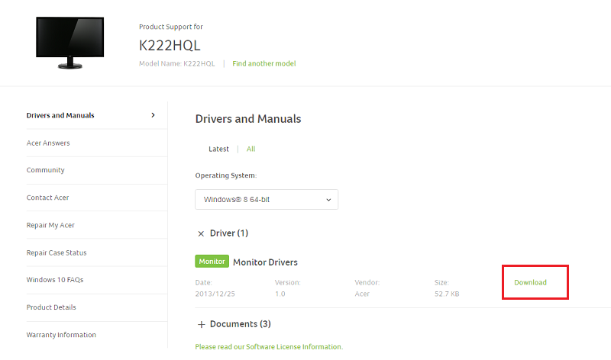
Task: Open Warranty Information sidebar item
Action: pos(61,335)
